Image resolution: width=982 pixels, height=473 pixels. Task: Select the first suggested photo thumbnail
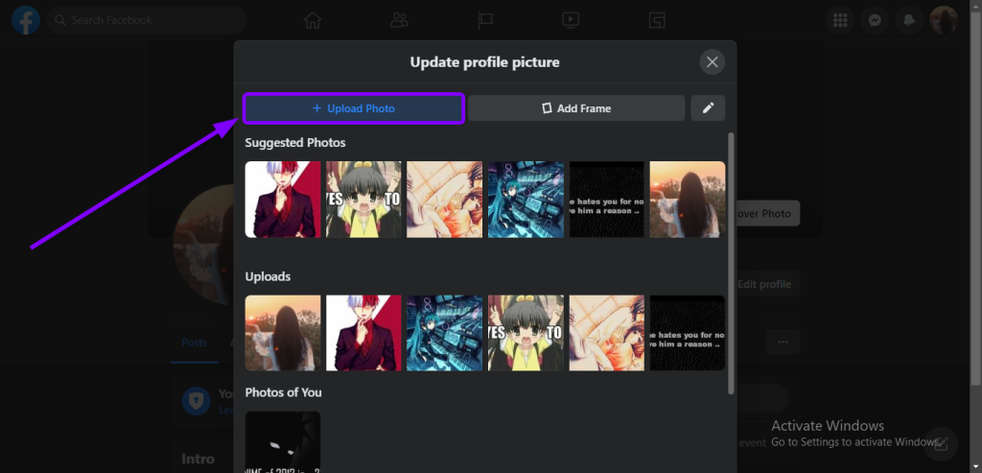coord(283,200)
